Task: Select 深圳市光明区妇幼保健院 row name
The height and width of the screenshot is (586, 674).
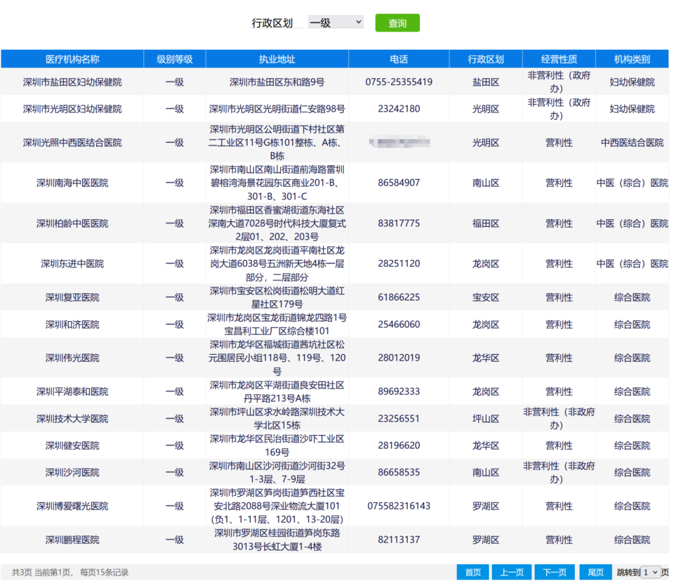Action: click(x=72, y=109)
